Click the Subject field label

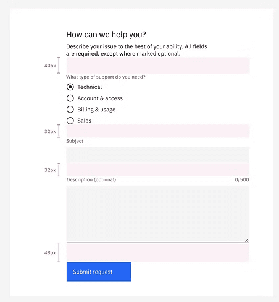tap(75, 141)
